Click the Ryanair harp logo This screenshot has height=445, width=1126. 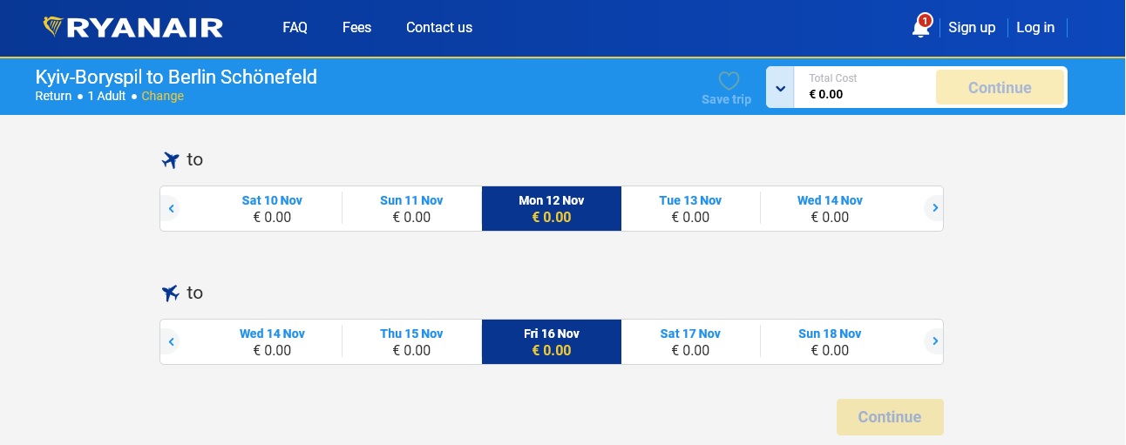coord(53,27)
